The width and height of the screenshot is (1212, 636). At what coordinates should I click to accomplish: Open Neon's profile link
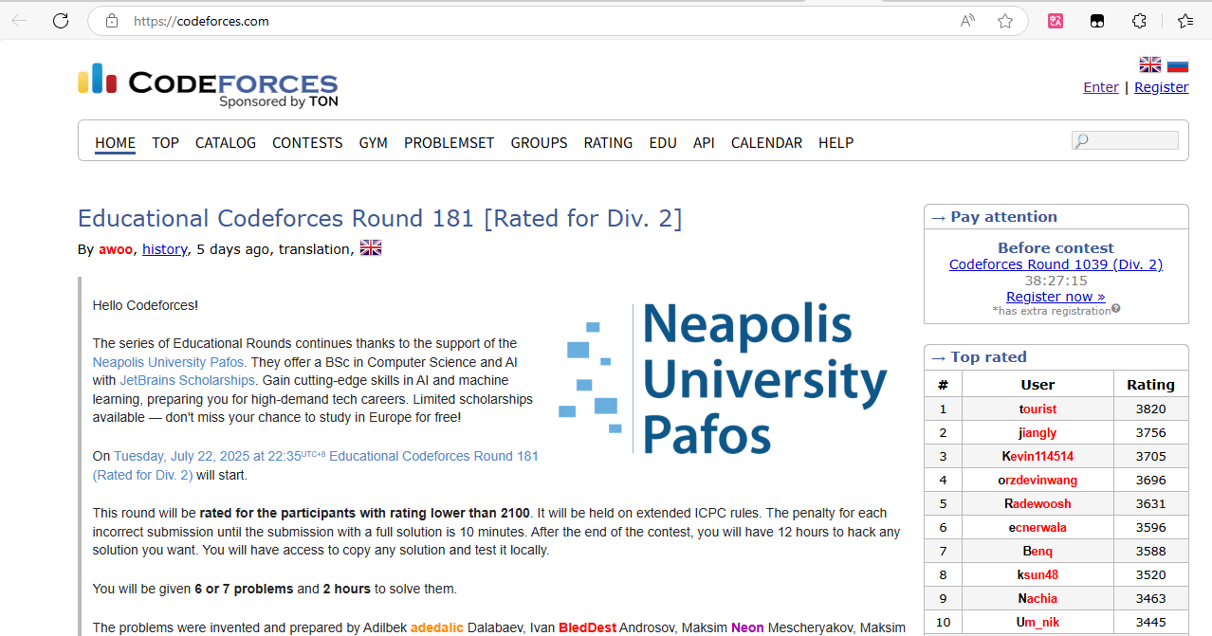click(747, 627)
